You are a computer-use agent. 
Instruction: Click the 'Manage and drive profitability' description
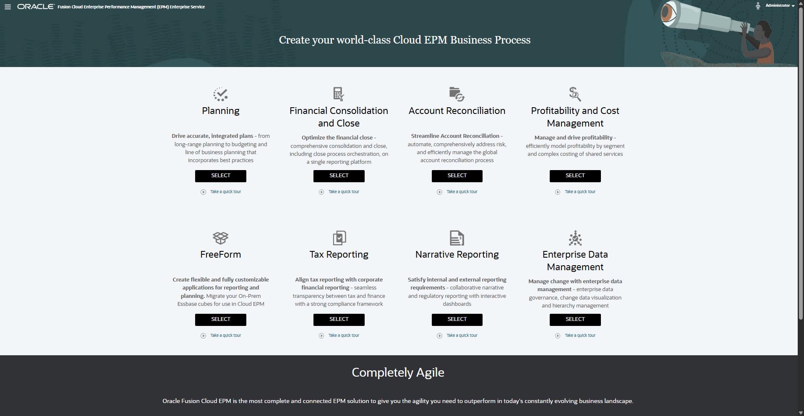coord(575,146)
